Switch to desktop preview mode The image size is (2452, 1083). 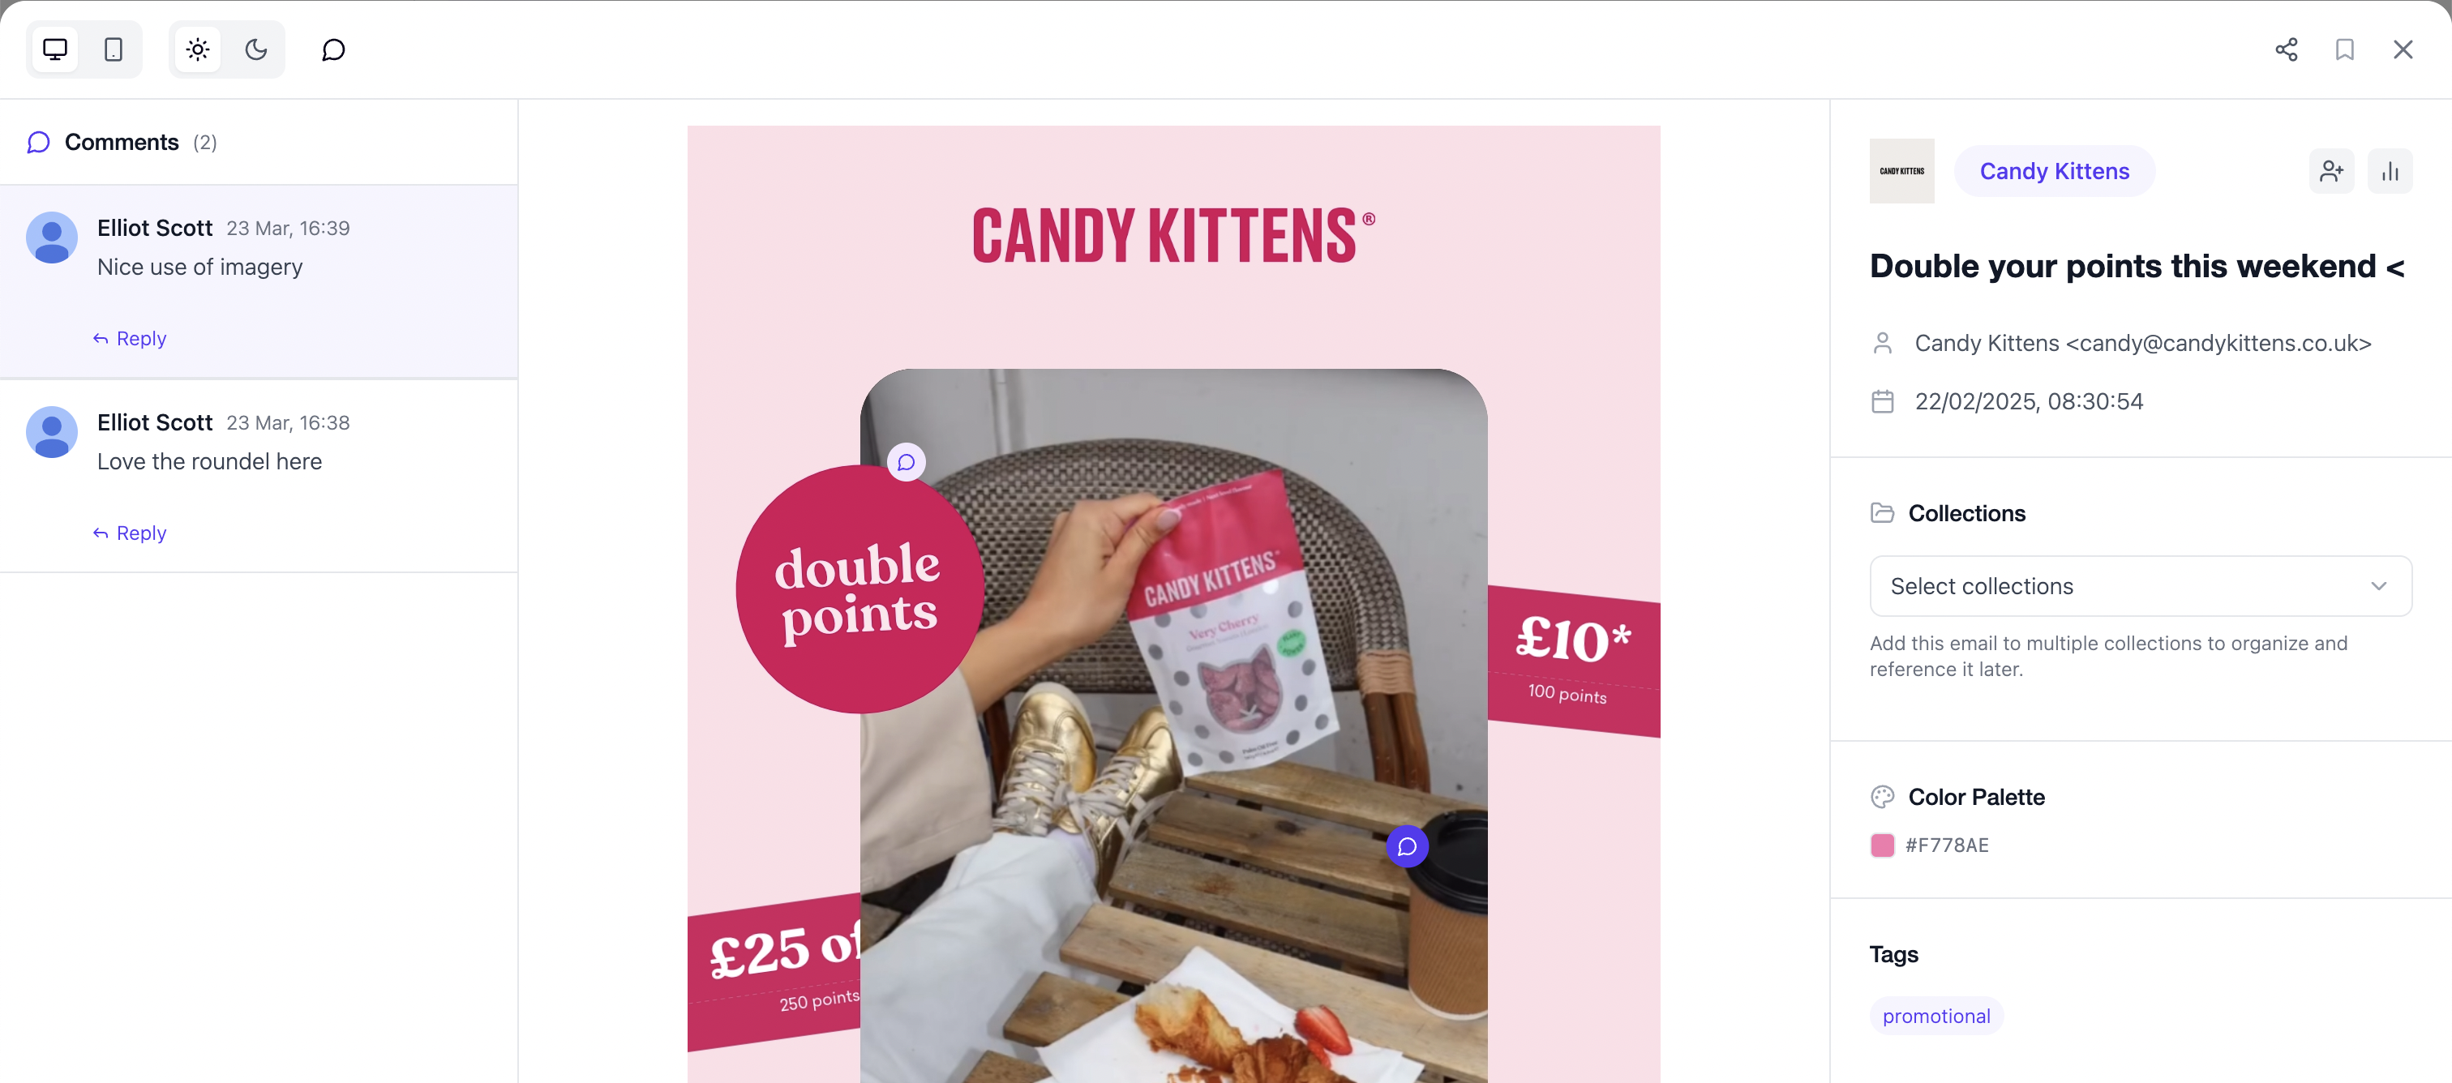[x=55, y=49]
